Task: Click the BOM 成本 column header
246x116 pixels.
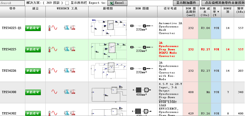Action: [x=205, y=12]
